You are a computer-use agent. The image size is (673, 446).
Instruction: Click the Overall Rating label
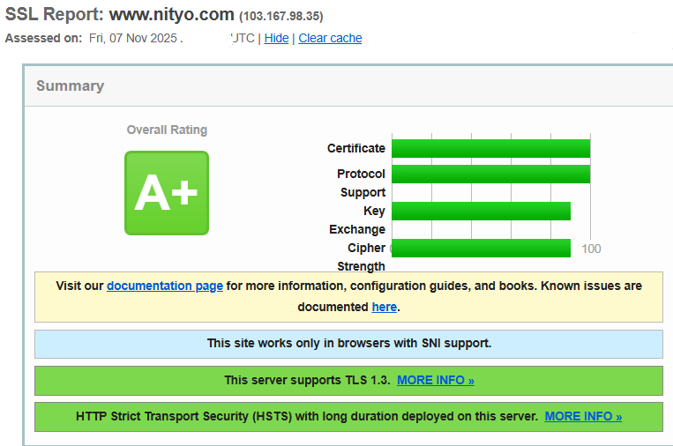coord(167,130)
